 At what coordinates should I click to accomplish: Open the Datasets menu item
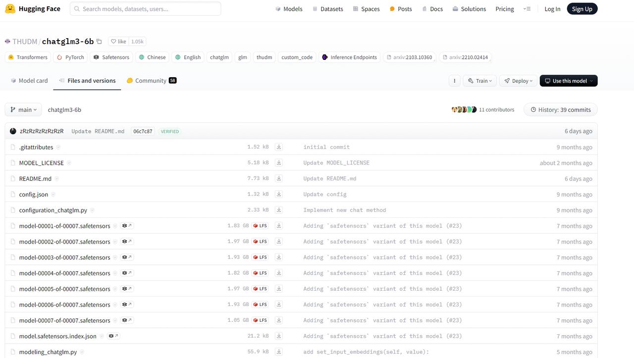click(327, 9)
